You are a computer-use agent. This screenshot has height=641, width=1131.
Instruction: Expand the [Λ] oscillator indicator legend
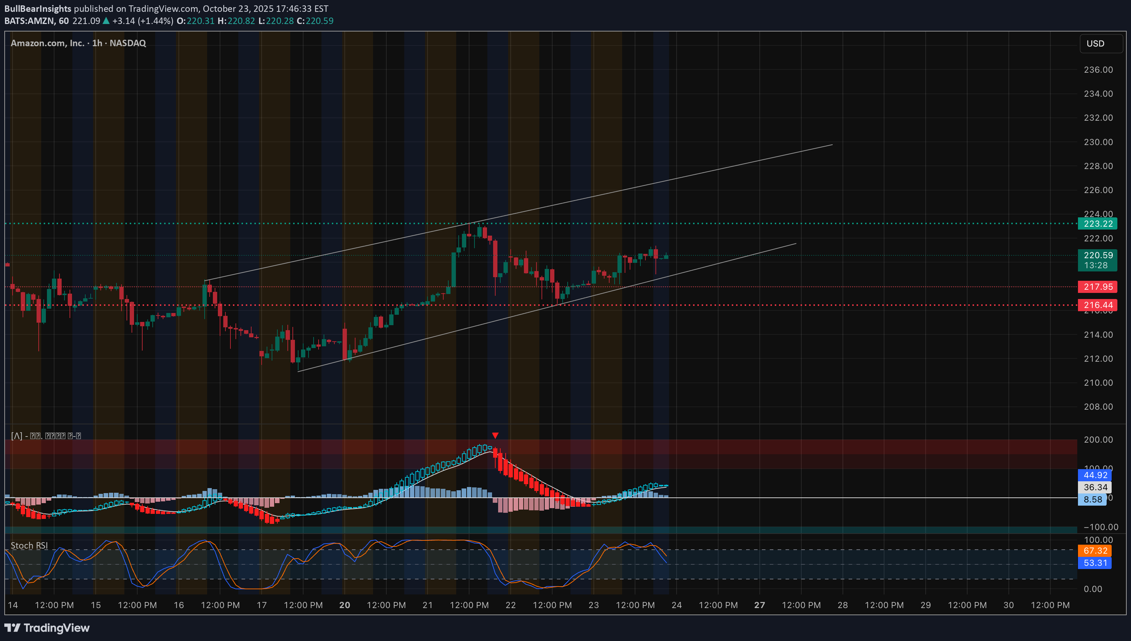coord(46,436)
